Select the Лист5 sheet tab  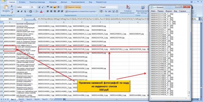pyautogui.click(x=45, y=99)
